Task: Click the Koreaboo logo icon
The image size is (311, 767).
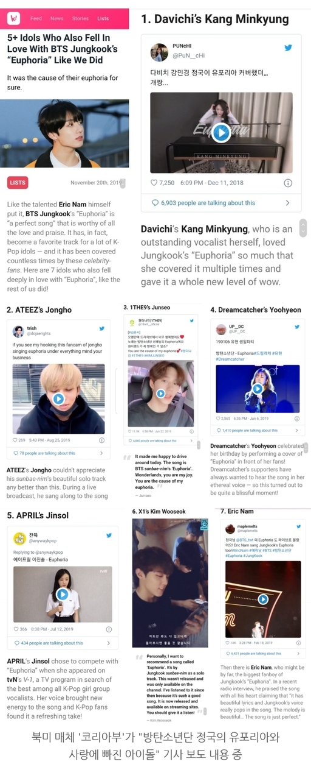Action: coord(14,18)
